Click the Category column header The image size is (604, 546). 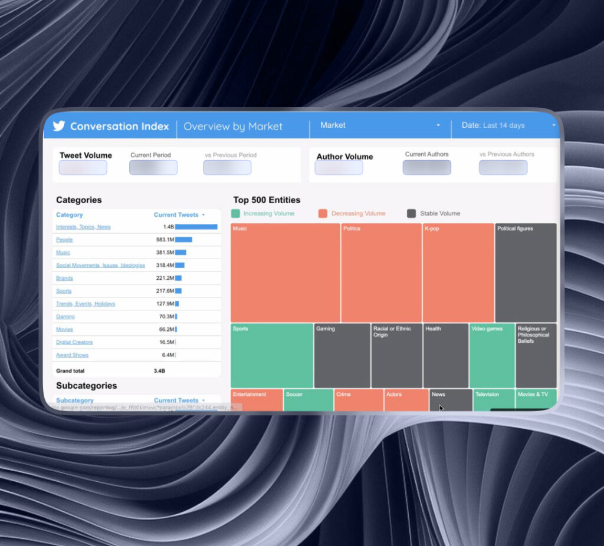[70, 215]
